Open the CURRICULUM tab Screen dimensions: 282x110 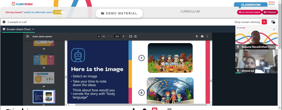[190, 12]
